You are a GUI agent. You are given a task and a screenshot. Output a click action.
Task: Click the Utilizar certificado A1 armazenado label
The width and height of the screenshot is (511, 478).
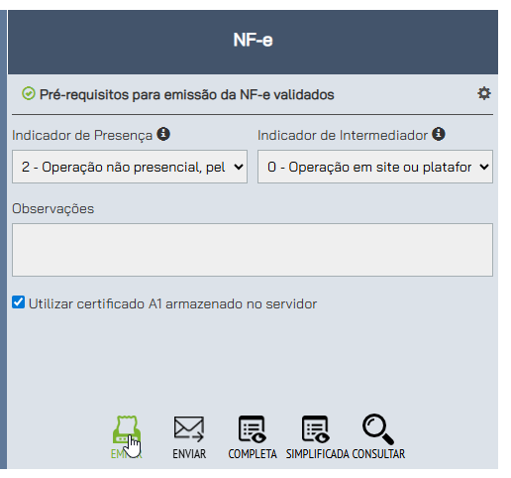172,303
